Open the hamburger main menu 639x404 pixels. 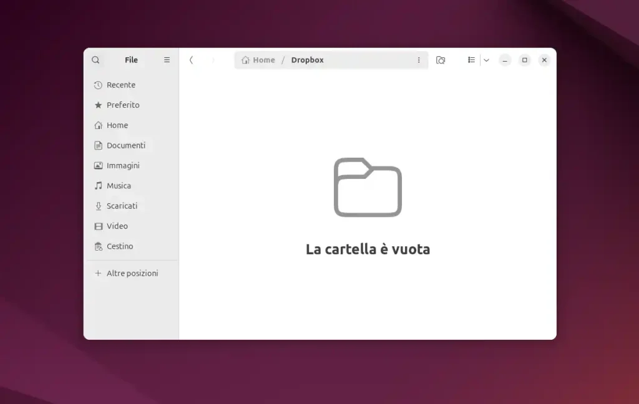coord(167,60)
